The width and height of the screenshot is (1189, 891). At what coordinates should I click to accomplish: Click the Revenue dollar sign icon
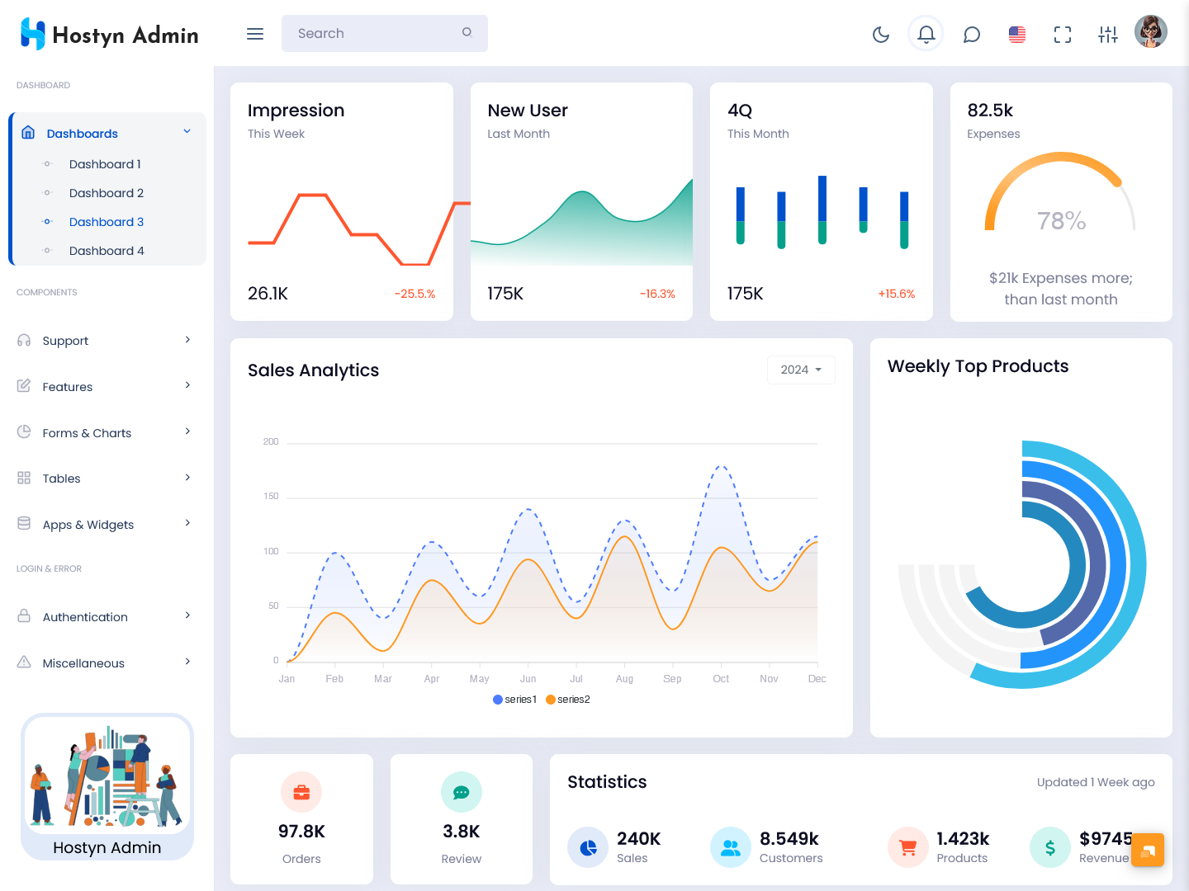(x=1050, y=847)
